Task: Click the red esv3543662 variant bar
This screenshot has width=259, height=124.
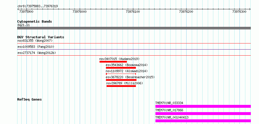Action: click(121, 68)
